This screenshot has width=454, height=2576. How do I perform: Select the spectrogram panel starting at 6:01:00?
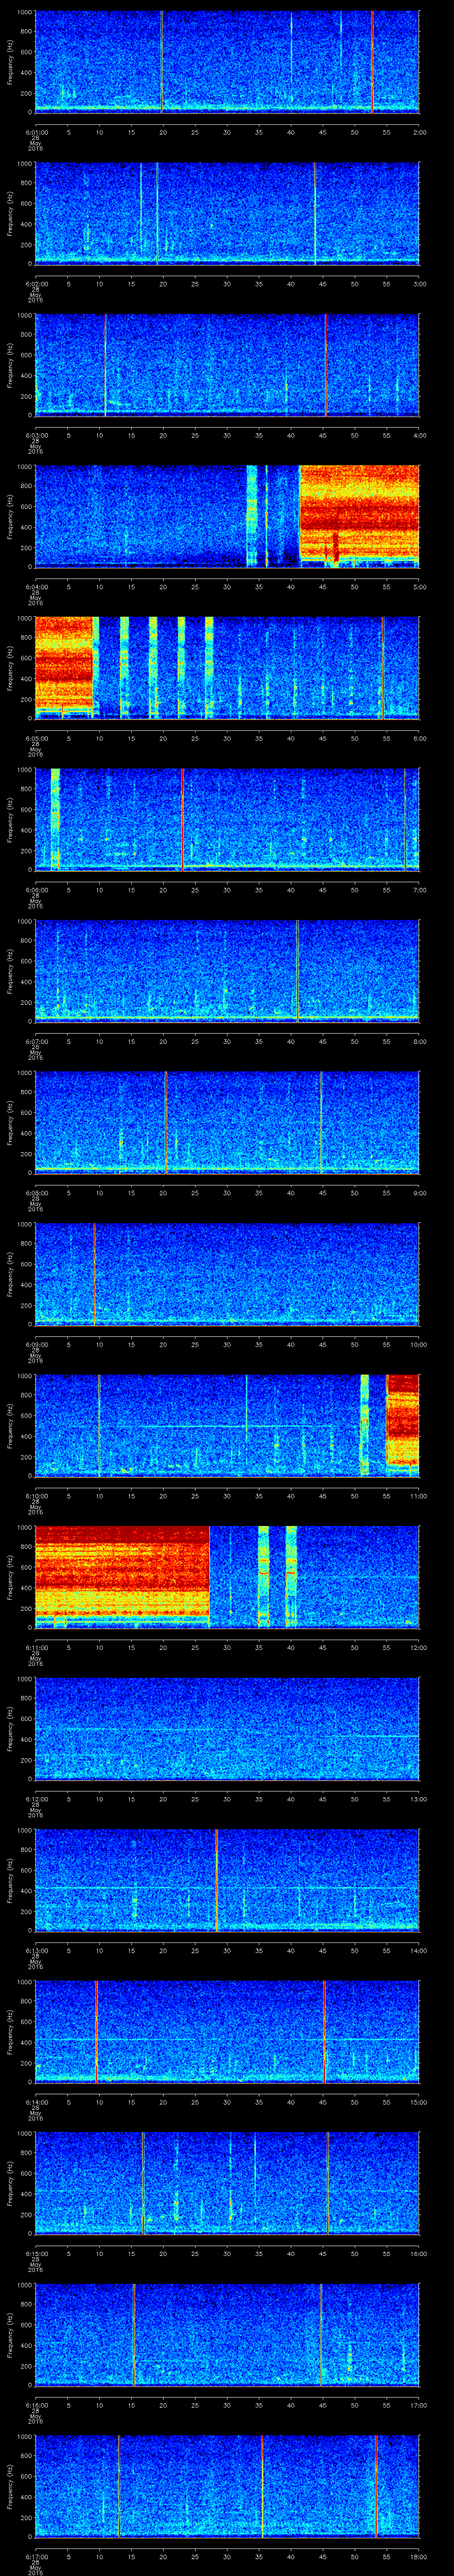pyautogui.click(x=227, y=62)
